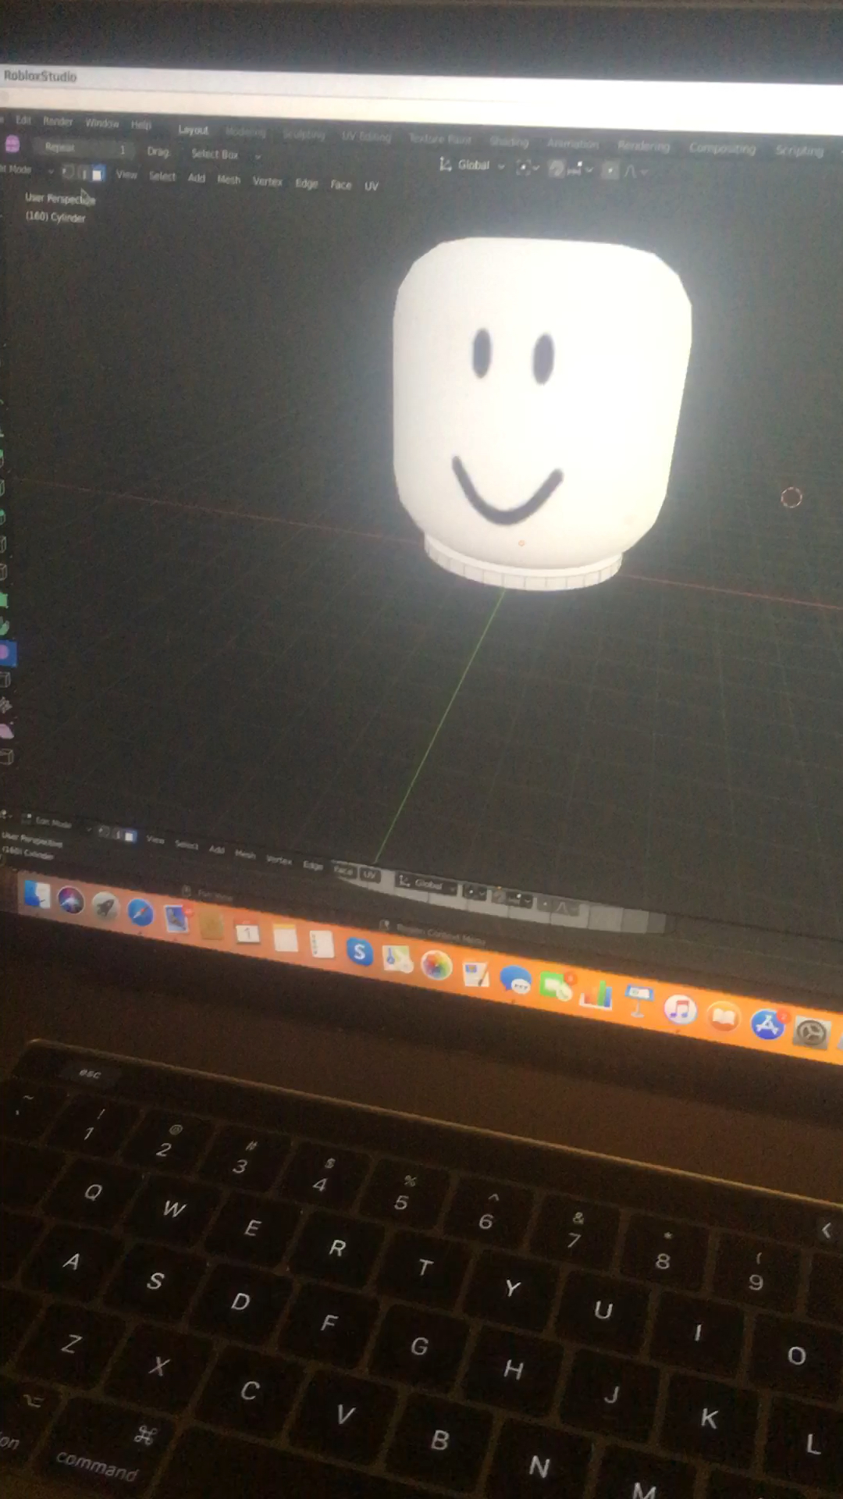843x1499 pixels.
Task: Switch to the Texture Paint workspace tab
Action: (440, 139)
